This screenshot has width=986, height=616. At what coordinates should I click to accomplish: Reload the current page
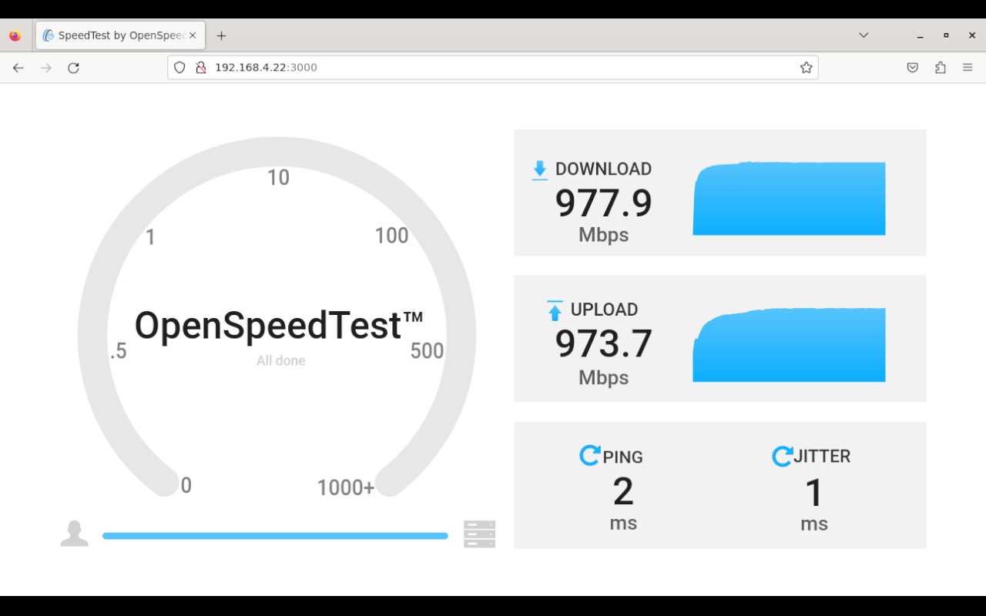coord(73,68)
